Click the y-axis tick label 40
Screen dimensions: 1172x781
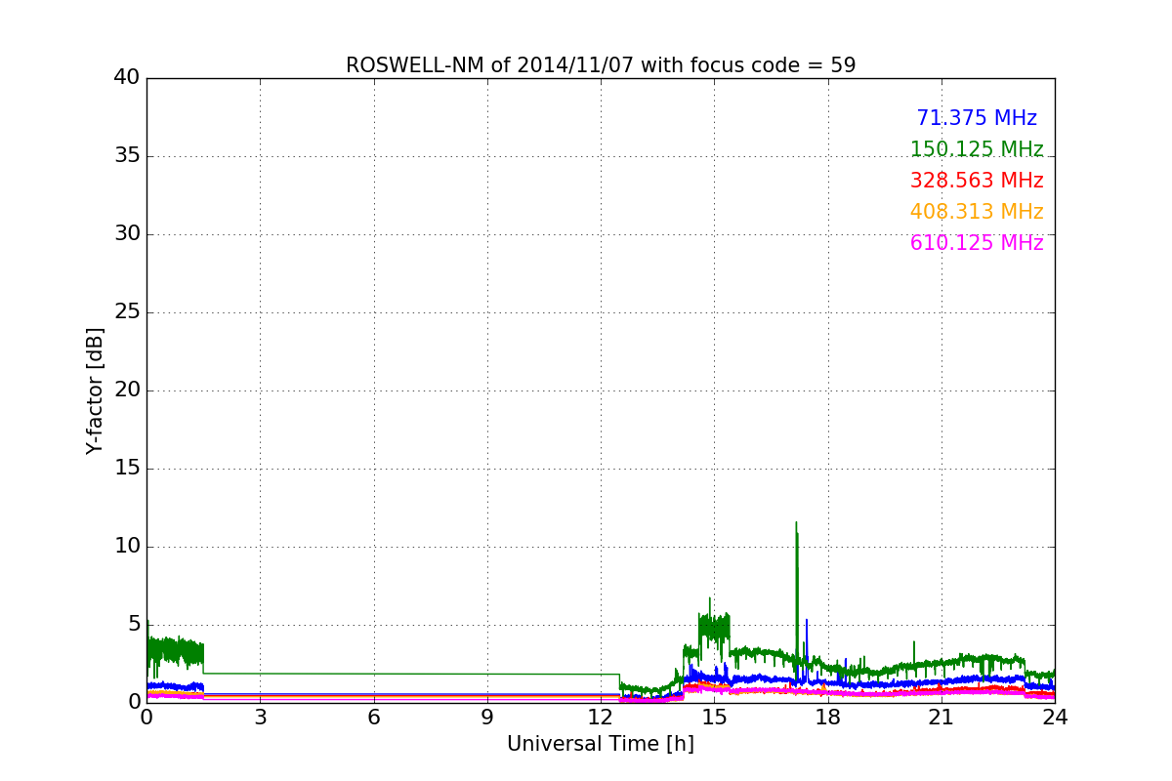127,77
